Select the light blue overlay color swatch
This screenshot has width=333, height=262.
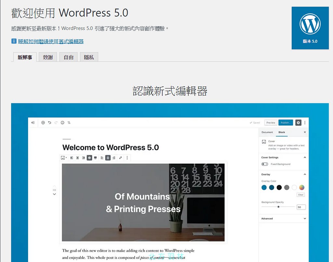pos(264,187)
